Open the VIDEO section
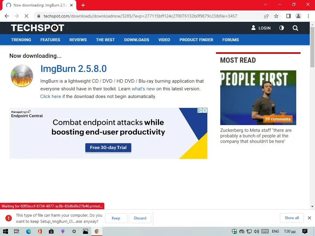The image size is (315, 236). [x=164, y=40]
